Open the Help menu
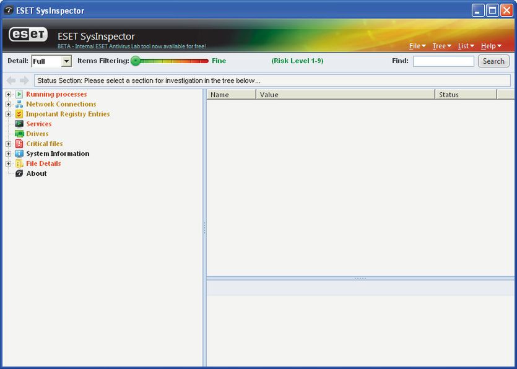517x369 pixels. pyautogui.click(x=491, y=46)
